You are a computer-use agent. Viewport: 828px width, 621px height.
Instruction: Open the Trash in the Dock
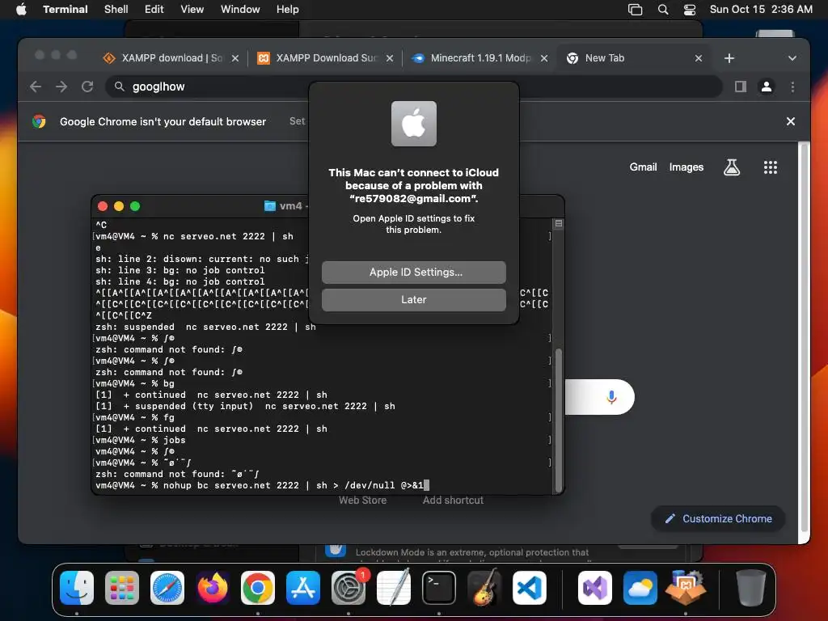point(750,588)
